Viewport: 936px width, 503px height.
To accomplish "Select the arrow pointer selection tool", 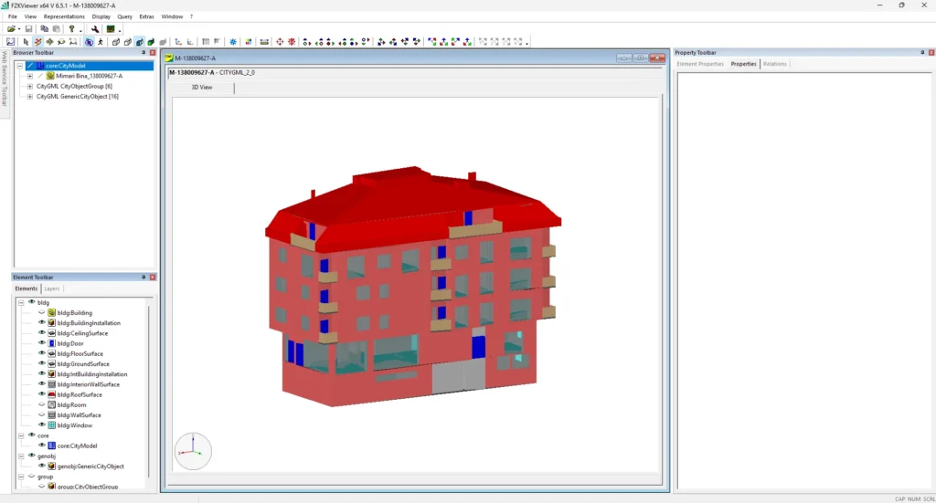I will click(x=26, y=42).
